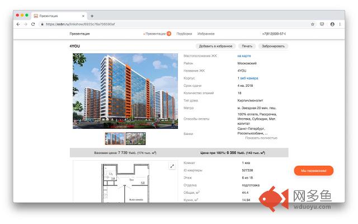Click the finishing value 'подготовка'
Viewport: 358px width, 224px height.
[x=251, y=185]
